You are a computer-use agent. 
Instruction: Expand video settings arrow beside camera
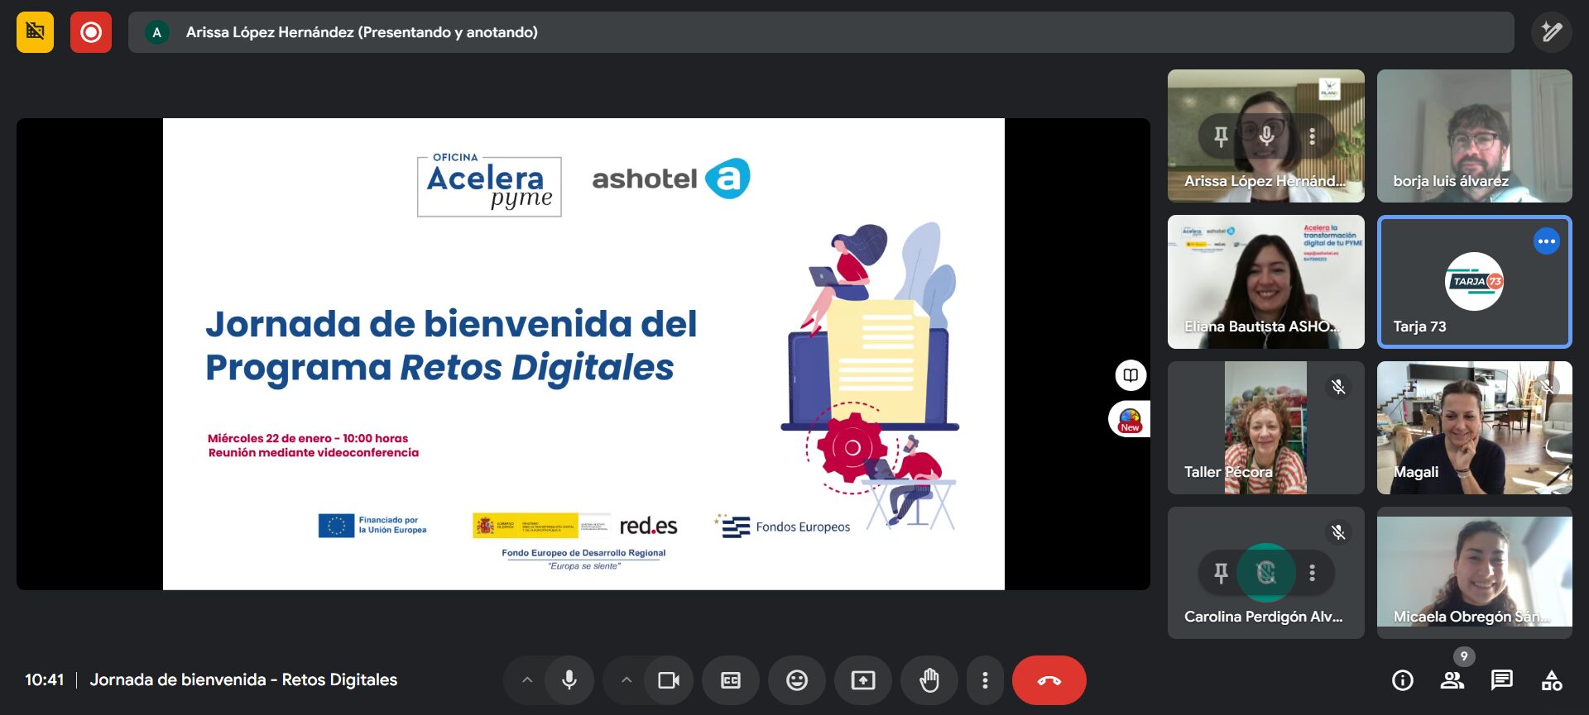pos(626,680)
